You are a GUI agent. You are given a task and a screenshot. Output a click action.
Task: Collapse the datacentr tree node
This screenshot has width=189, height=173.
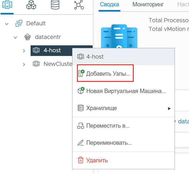[15, 37]
